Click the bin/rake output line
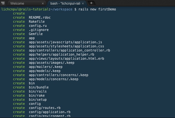Screen dimensions: 175x118 pyautogui.click(x=37, y=96)
